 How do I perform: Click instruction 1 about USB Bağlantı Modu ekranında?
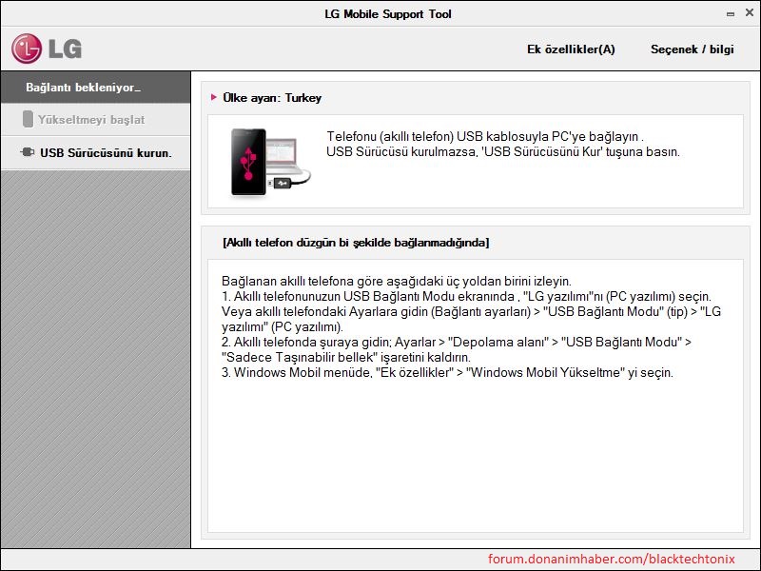point(466,296)
